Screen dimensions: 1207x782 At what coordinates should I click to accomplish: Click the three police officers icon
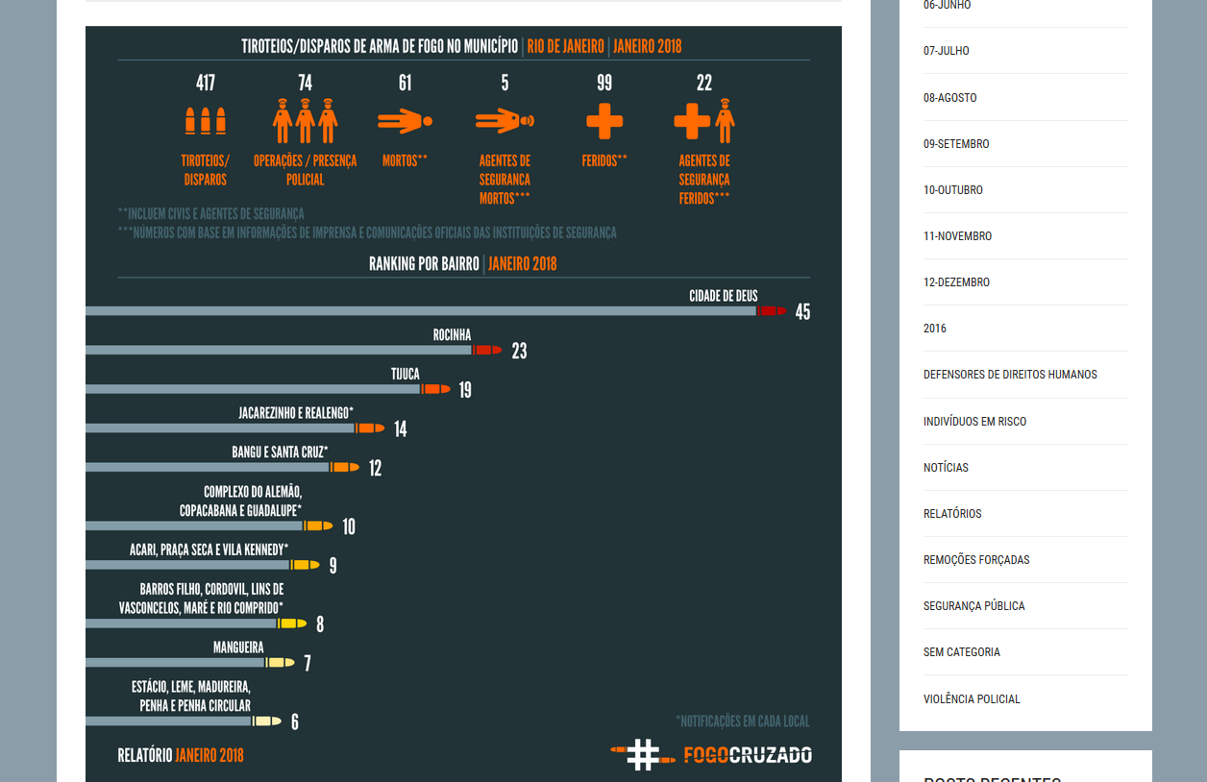click(305, 121)
